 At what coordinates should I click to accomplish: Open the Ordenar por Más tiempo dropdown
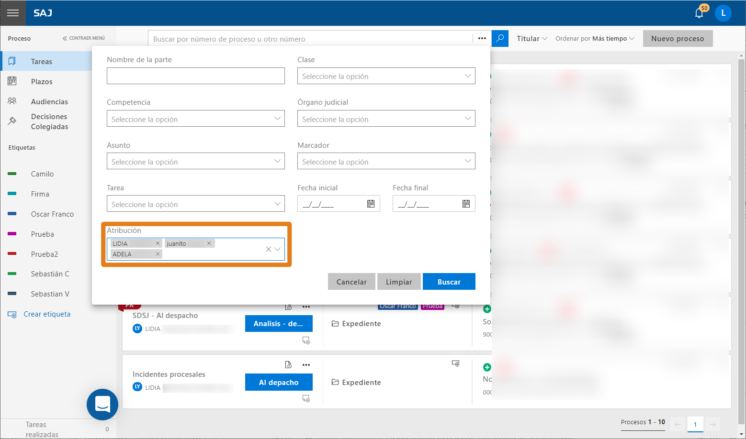pos(595,38)
